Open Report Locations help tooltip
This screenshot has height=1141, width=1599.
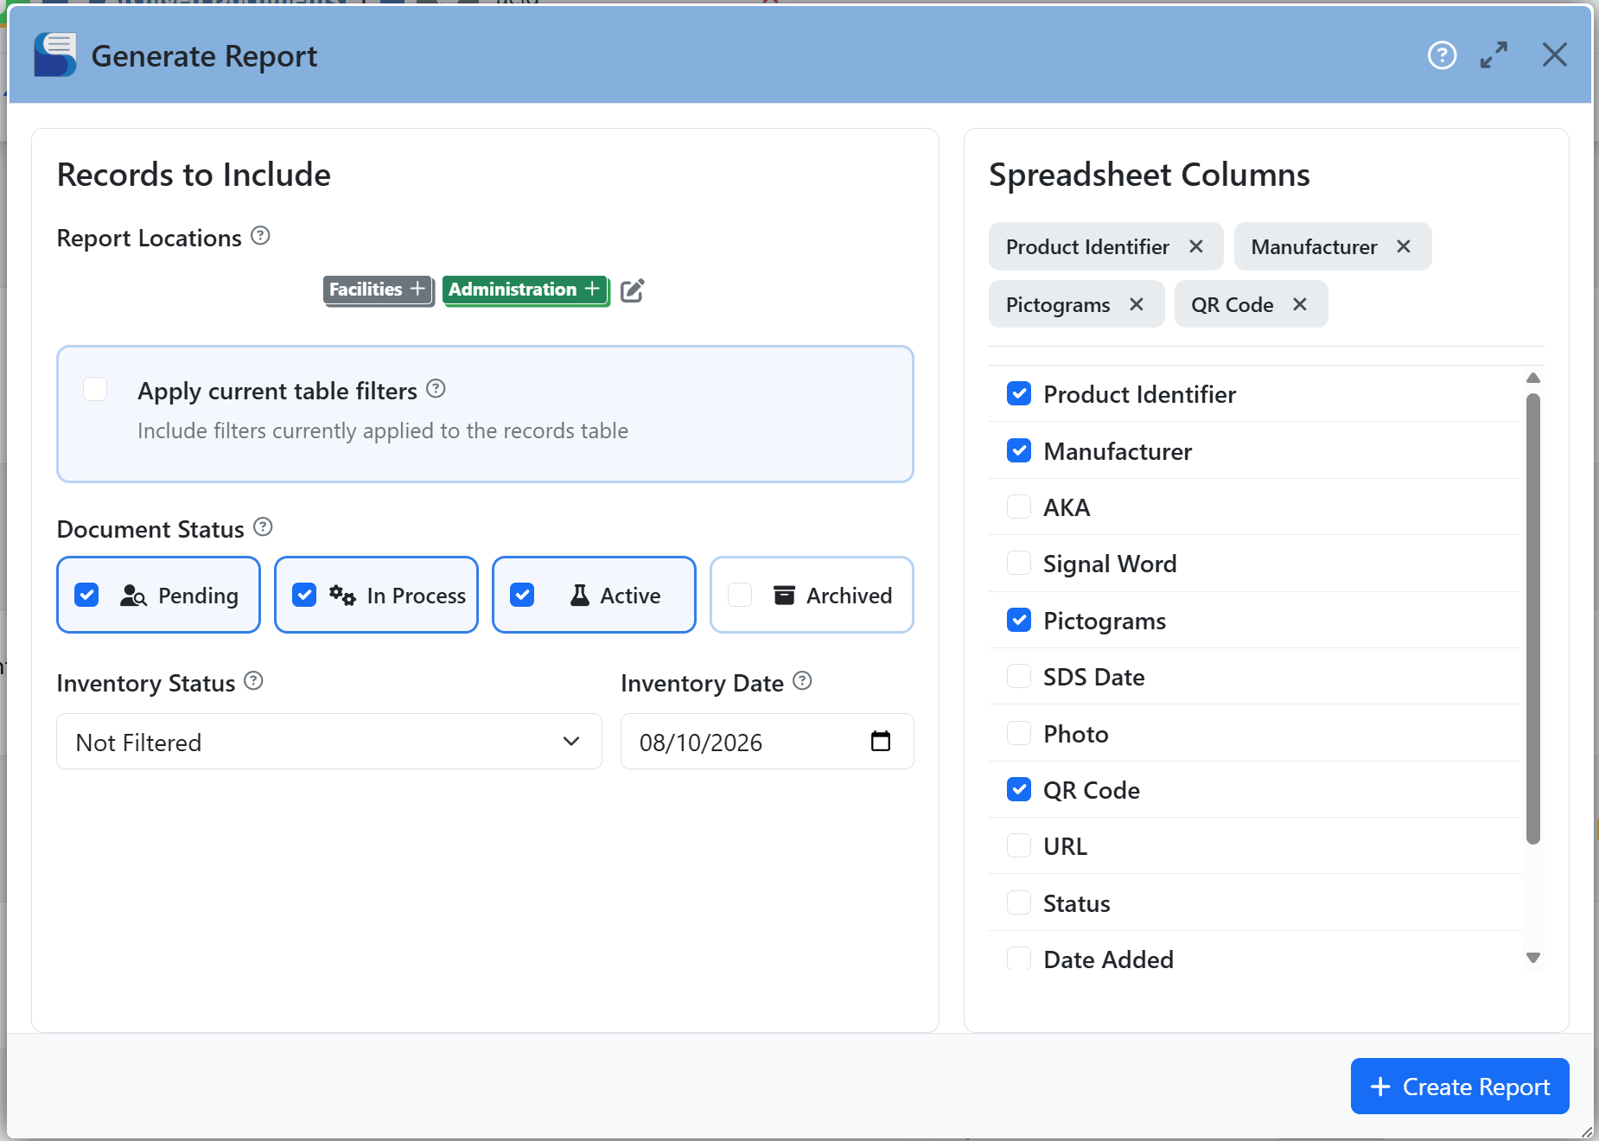click(260, 236)
